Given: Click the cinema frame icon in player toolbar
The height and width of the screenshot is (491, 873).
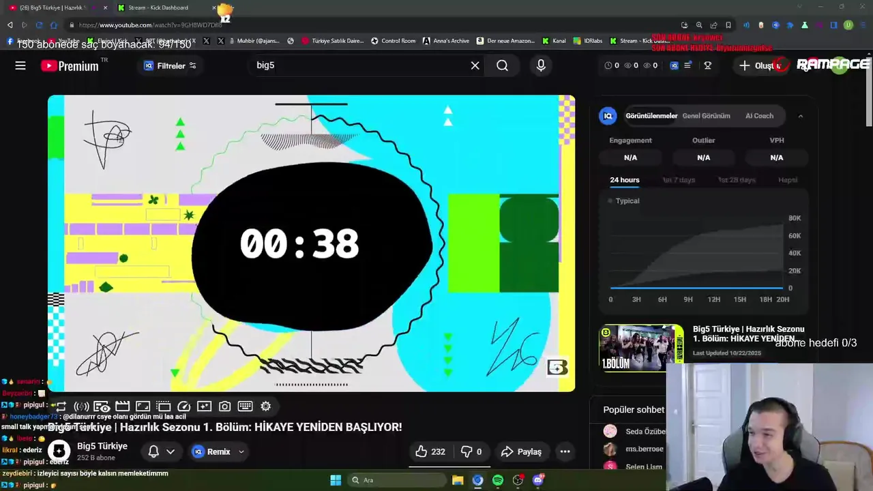Looking at the screenshot, I should click(143, 406).
